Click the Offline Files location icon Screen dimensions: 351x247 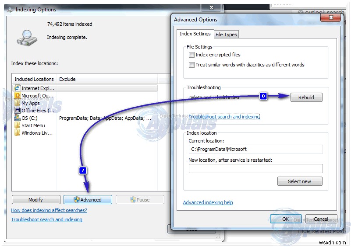[x=17, y=110]
